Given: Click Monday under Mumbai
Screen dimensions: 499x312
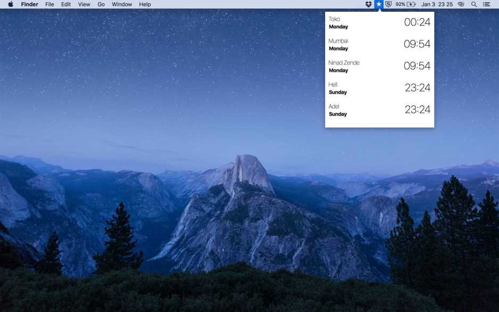Looking at the screenshot, I should (338, 48).
